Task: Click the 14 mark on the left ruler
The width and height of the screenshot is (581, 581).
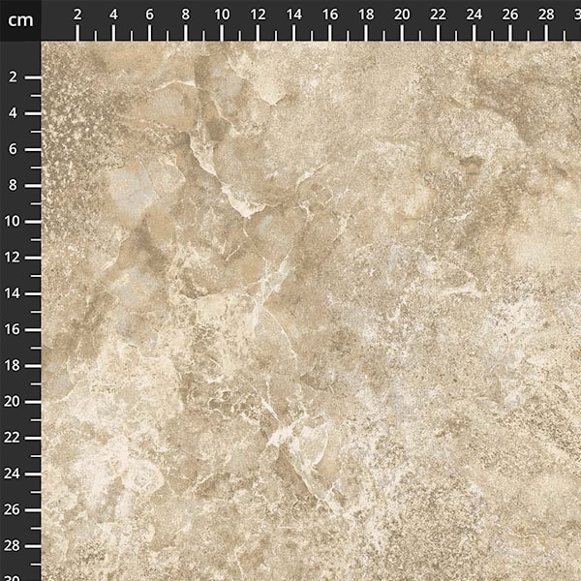Action: [15, 293]
